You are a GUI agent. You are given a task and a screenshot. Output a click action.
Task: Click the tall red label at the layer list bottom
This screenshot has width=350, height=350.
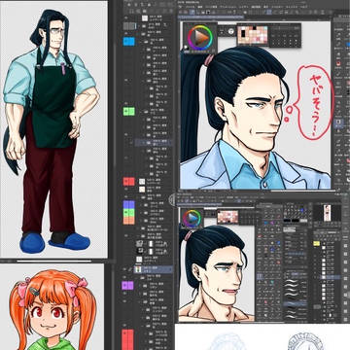[127, 339]
